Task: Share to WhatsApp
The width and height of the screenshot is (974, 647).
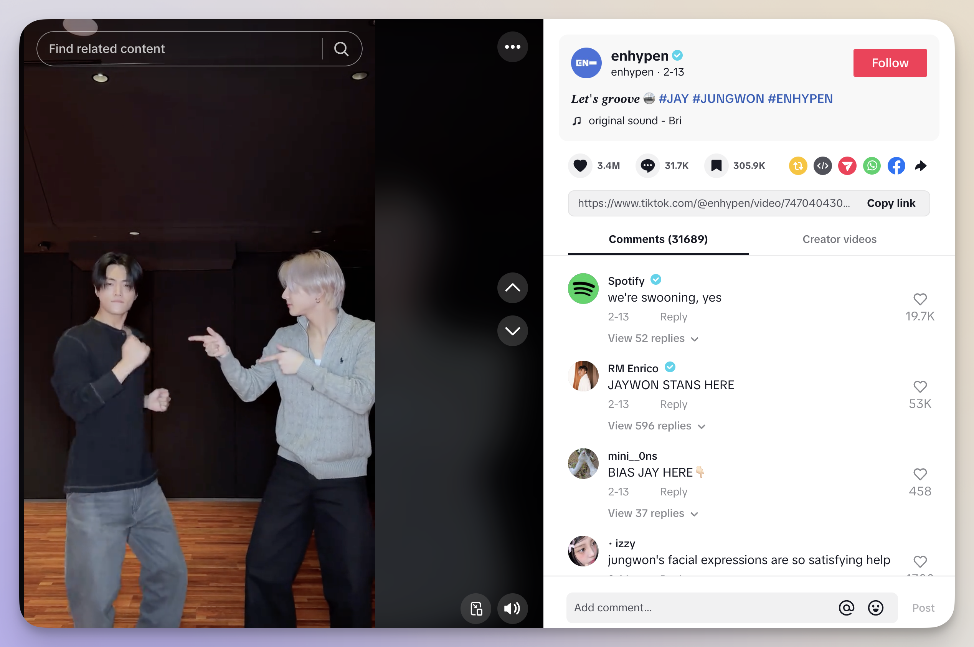Action: point(872,166)
